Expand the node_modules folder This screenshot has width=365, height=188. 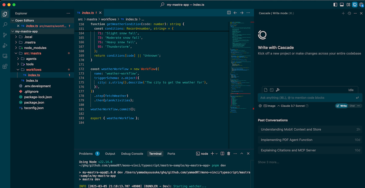point(42,48)
